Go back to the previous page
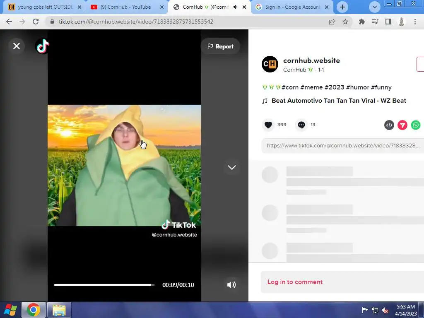 coord(9,22)
